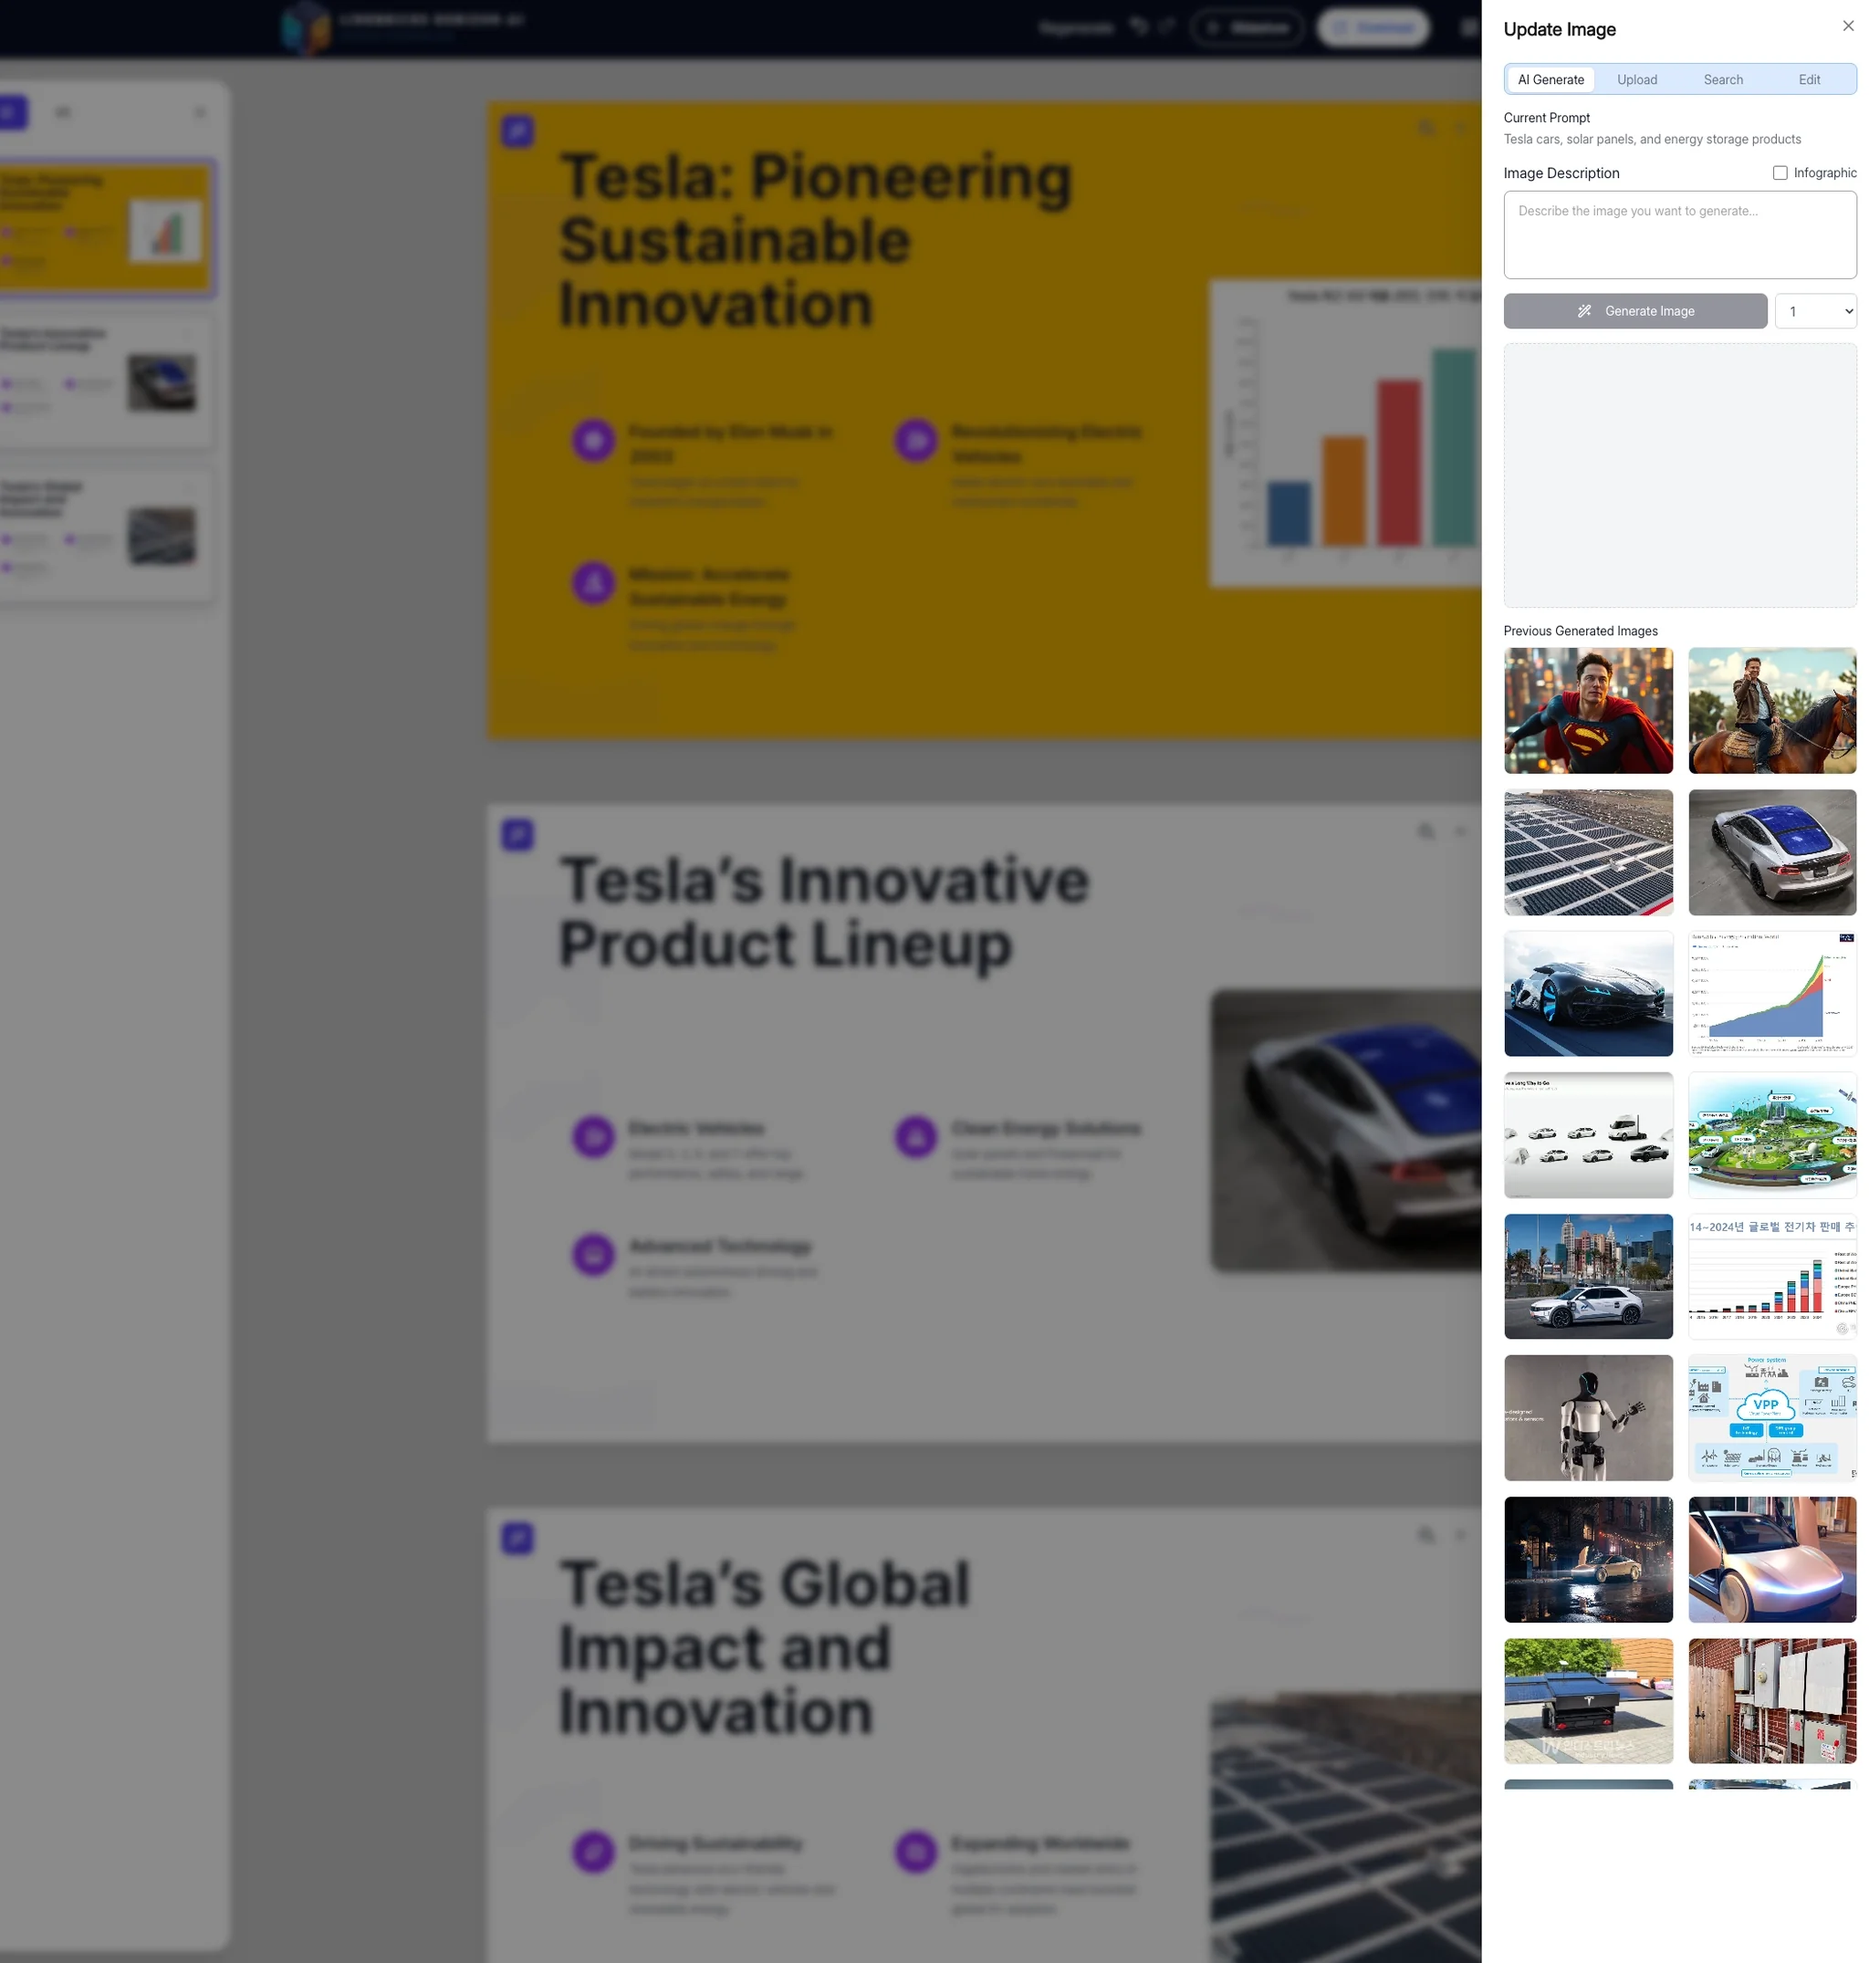The image size is (1869, 1963).
Task: Select the black futuristic sports car thumbnail
Action: [x=1587, y=994]
